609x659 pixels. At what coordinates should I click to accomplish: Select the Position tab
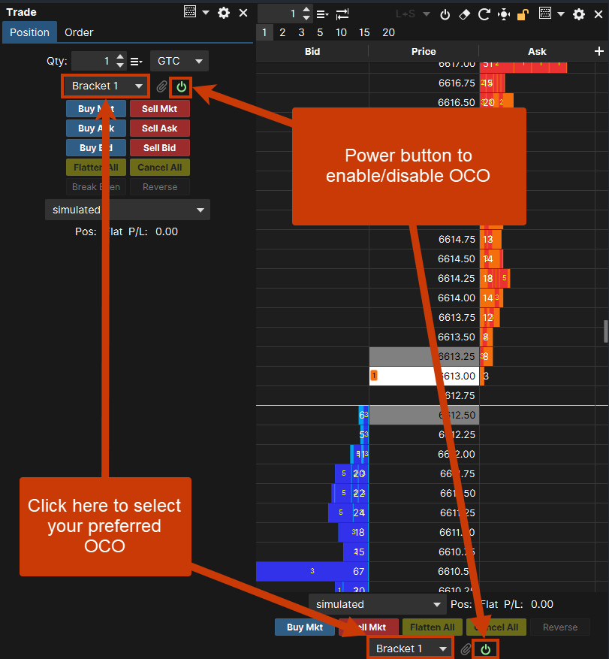coord(30,32)
